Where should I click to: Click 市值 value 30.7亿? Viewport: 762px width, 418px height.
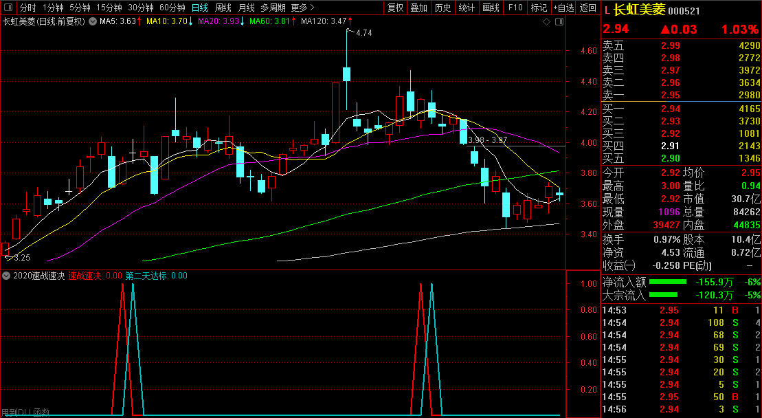[745, 199]
